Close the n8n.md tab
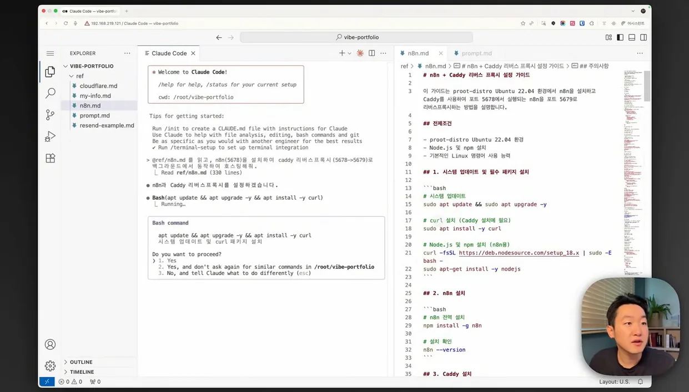689x392 pixels. coord(441,53)
